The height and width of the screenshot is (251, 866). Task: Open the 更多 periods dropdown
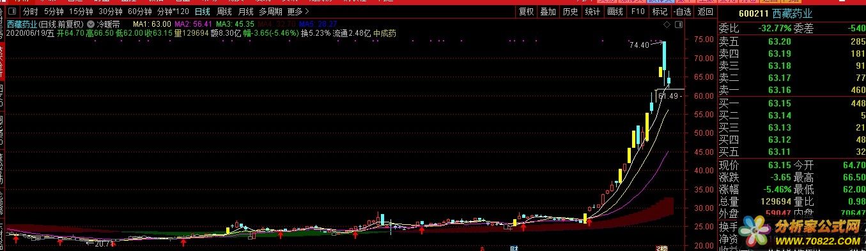click(x=298, y=11)
